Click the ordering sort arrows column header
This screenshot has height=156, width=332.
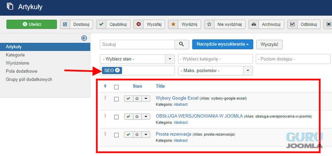point(105,86)
